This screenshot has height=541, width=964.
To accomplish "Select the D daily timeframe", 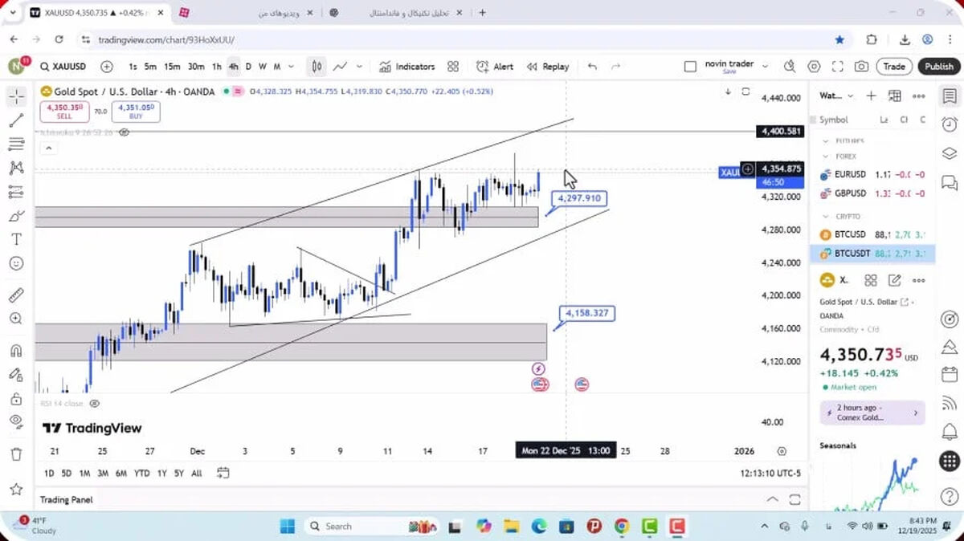I will pyautogui.click(x=248, y=67).
